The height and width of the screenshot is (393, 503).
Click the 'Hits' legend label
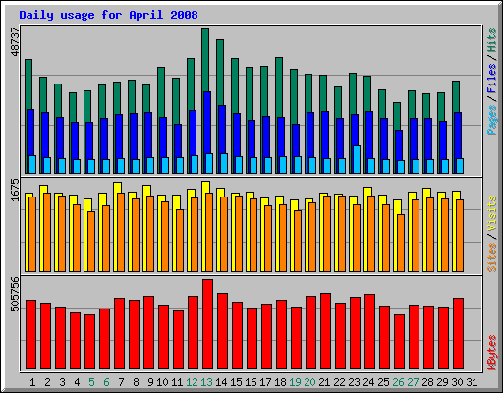pyautogui.click(x=492, y=40)
